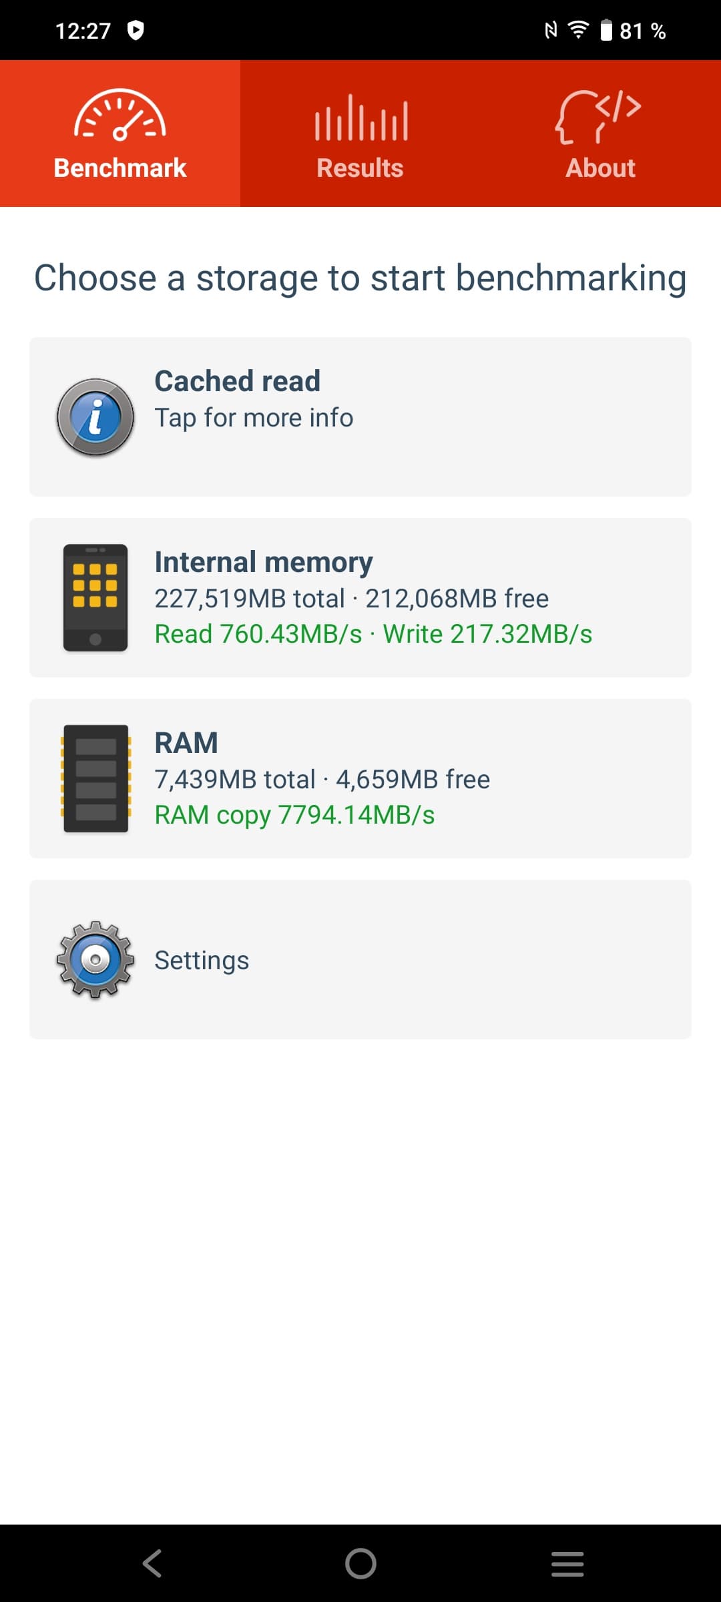Select the Benchmark tab label
The height and width of the screenshot is (1602, 721).
pos(120,168)
